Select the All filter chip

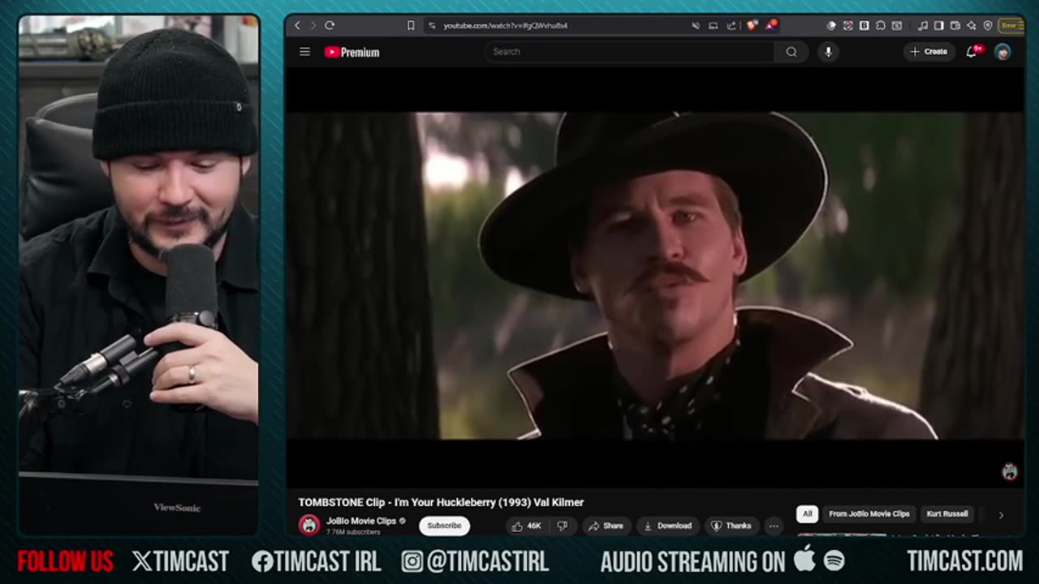tap(807, 514)
